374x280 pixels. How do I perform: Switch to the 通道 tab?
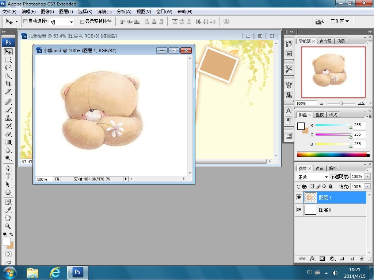point(319,168)
